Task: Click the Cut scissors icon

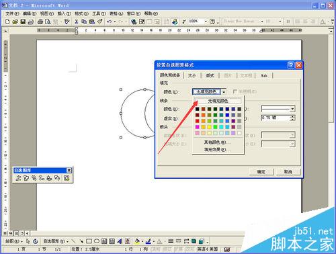Action: (x=77, y=22)
